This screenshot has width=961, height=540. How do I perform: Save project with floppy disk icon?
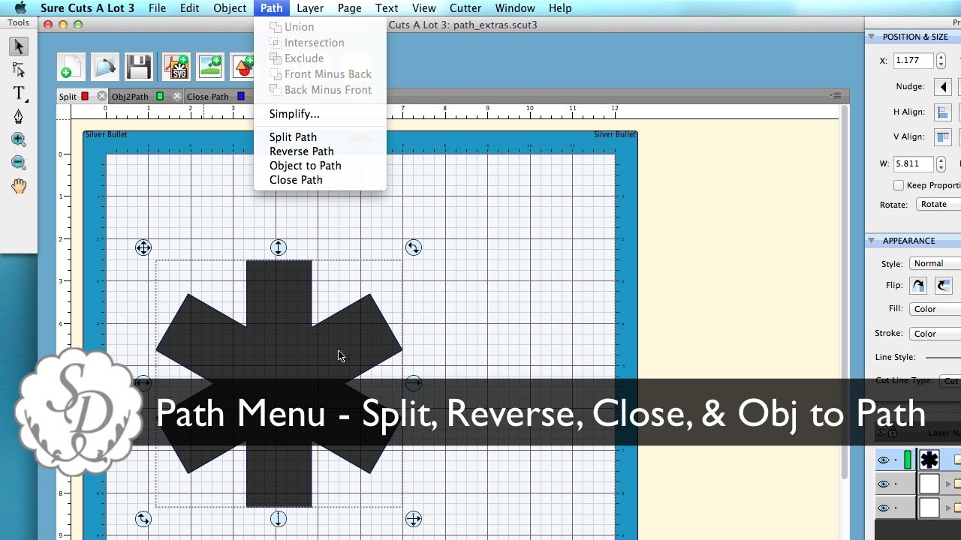pyautogui.click(x=140, y=67)
